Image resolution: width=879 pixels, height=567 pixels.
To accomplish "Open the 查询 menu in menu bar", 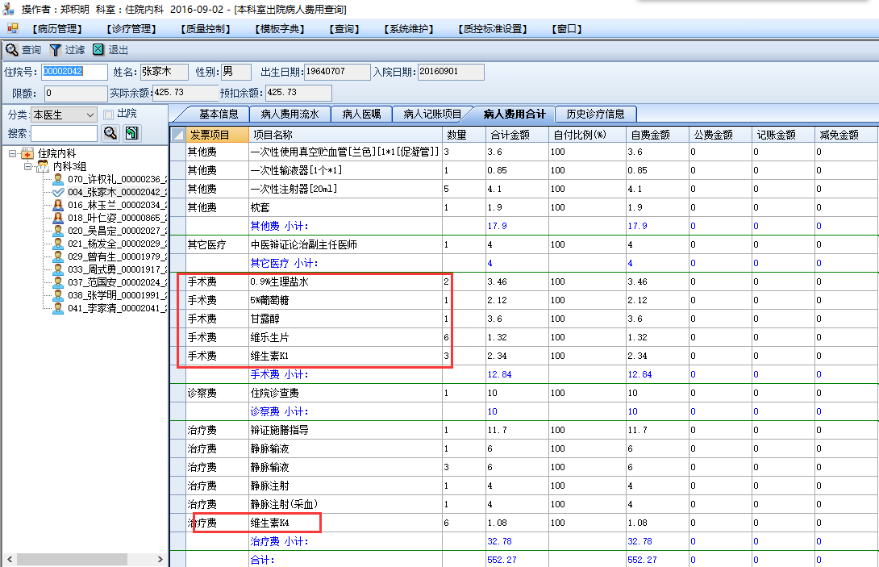I will coord(344,28).
